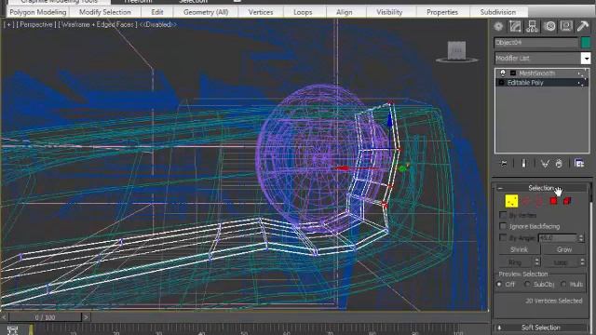Adjust the Loop spinner arrows
Screen dimensions: 596x335
582,261
